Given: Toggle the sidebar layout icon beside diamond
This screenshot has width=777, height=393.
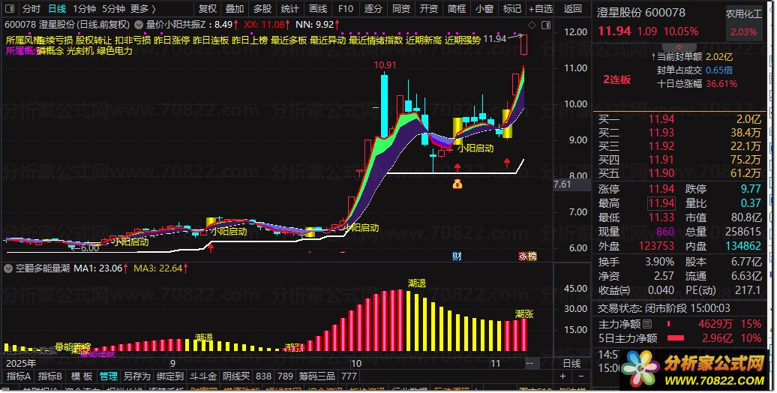Looking at the screenshot, I should 546,25.
